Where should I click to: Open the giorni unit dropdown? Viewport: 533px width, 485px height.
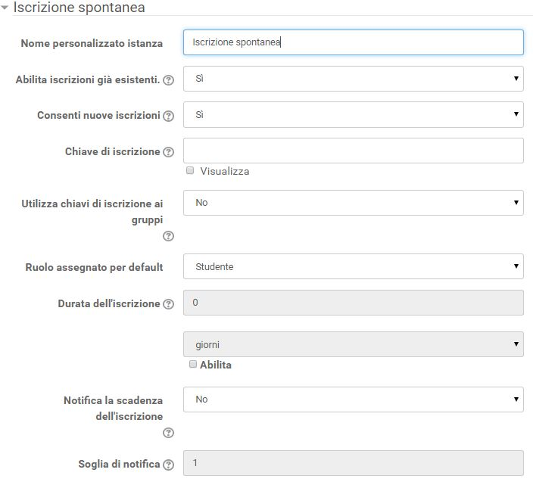pos(353,344)
